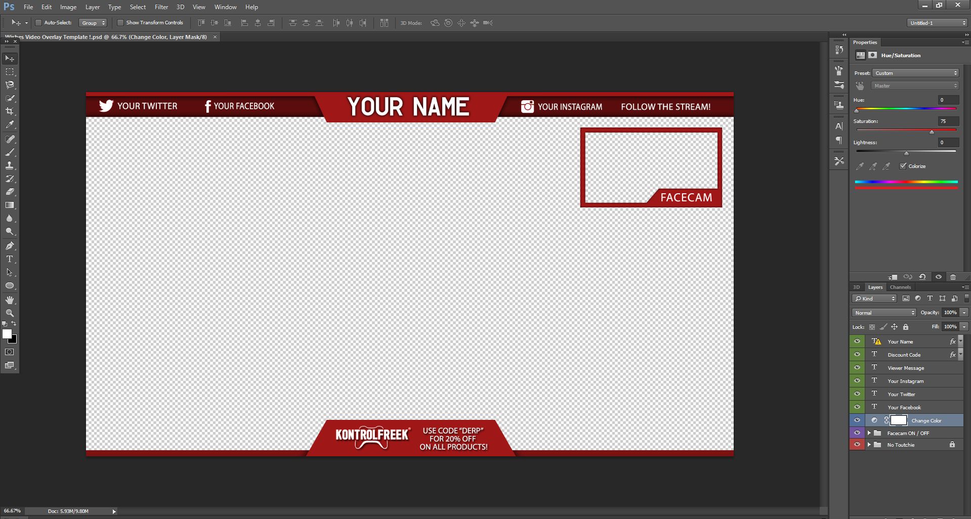Switch to the Channels tab
The height and width of the screenshot is (519, 971).
click(x=900, y=287)
